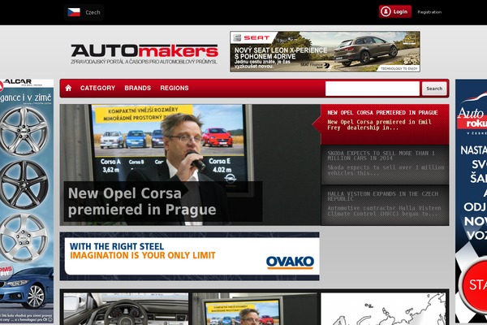The height and width of the screenshot is (325, 487).
Task: Click the Search button
Action: [434, 89]
